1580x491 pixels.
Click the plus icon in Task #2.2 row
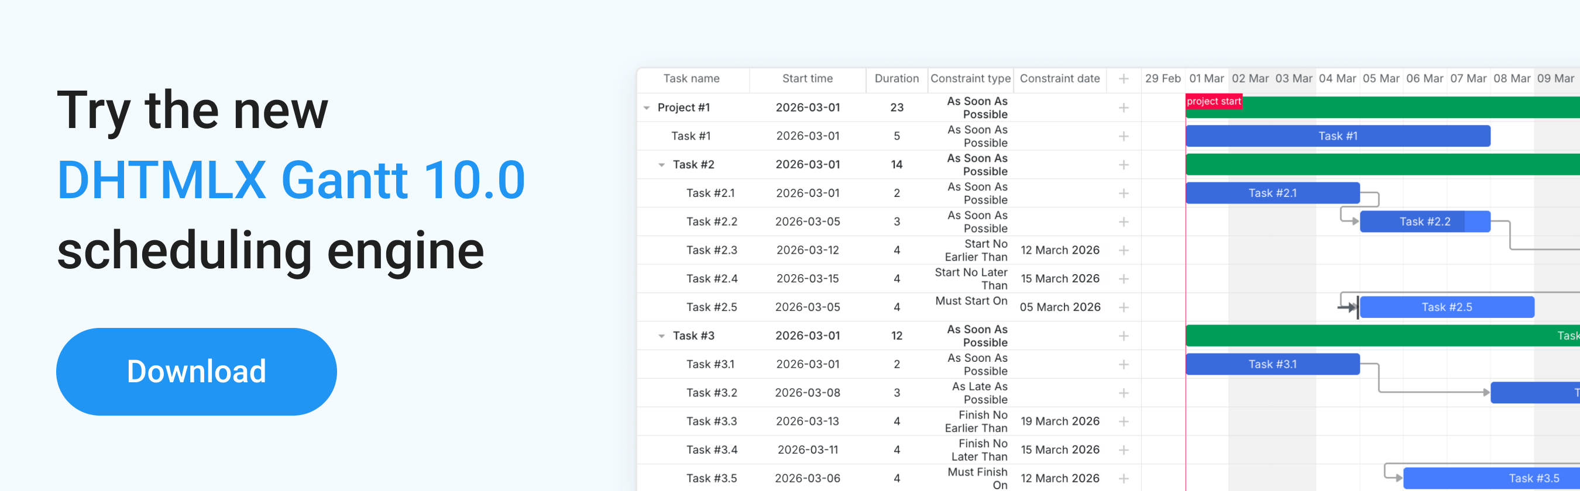click(1123, 222)
